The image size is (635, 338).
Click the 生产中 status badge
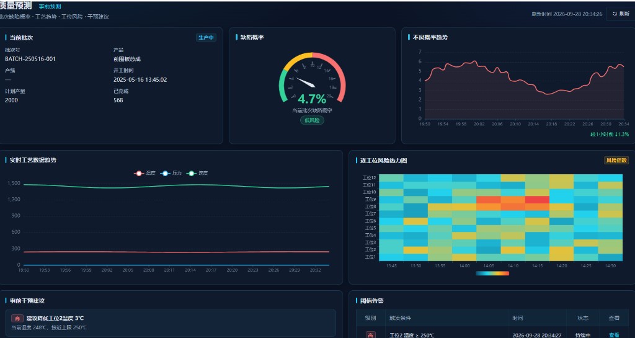tap(206, 38)
